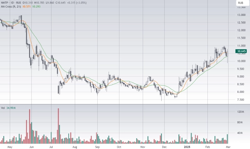Click the Feb label on time axis
Screen dimensions: 250x149
pyautogui.click(x=207, y=147)
